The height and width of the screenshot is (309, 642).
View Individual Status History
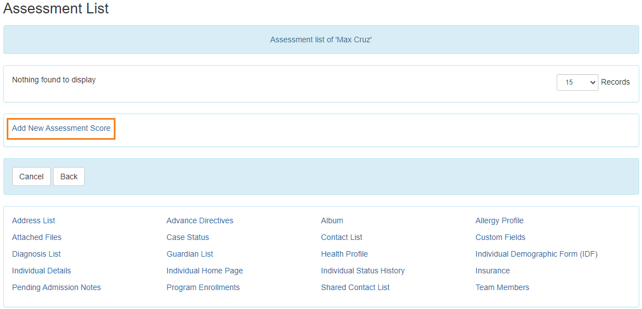pos(363,271)
